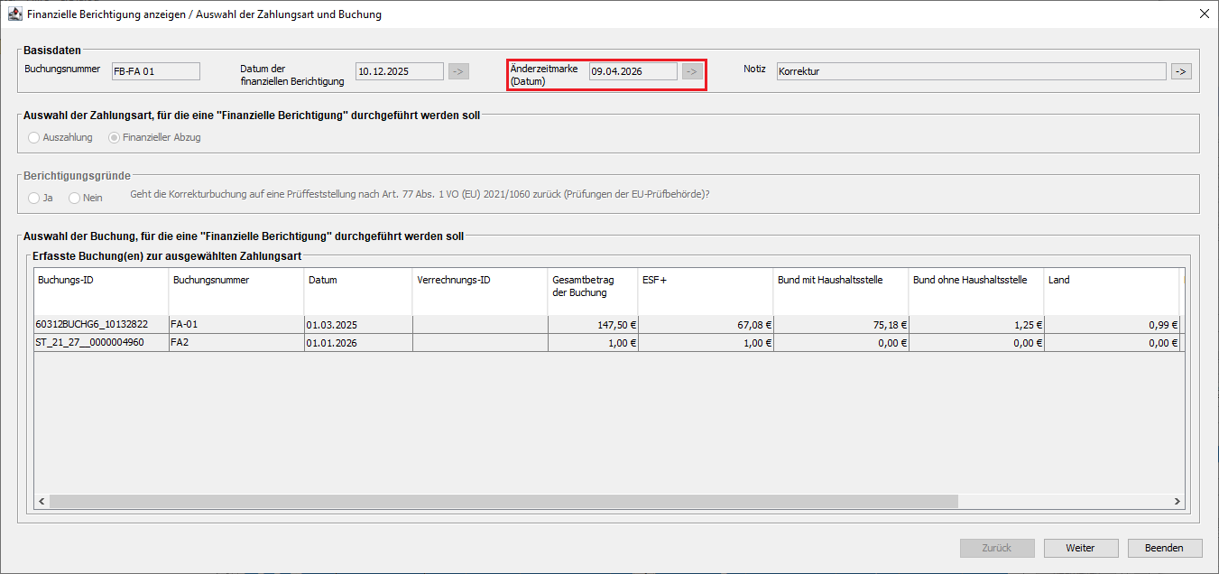Click the horizontal scrollbar's left arrow
The width and height of the screenshot is (1219, 574).
coord(42,501)
